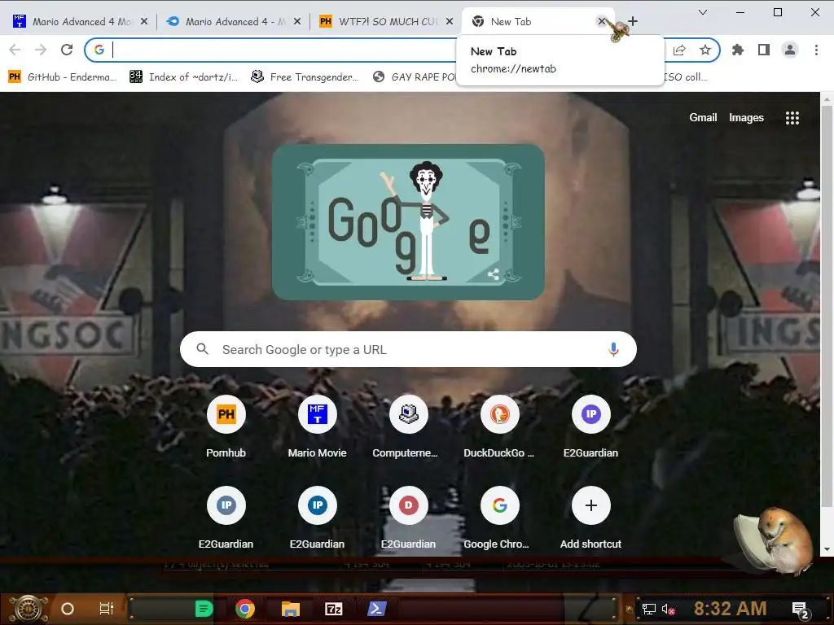
Task: Open E2Guardian shortcut with purple IP icon
Action: click(591, 428)
